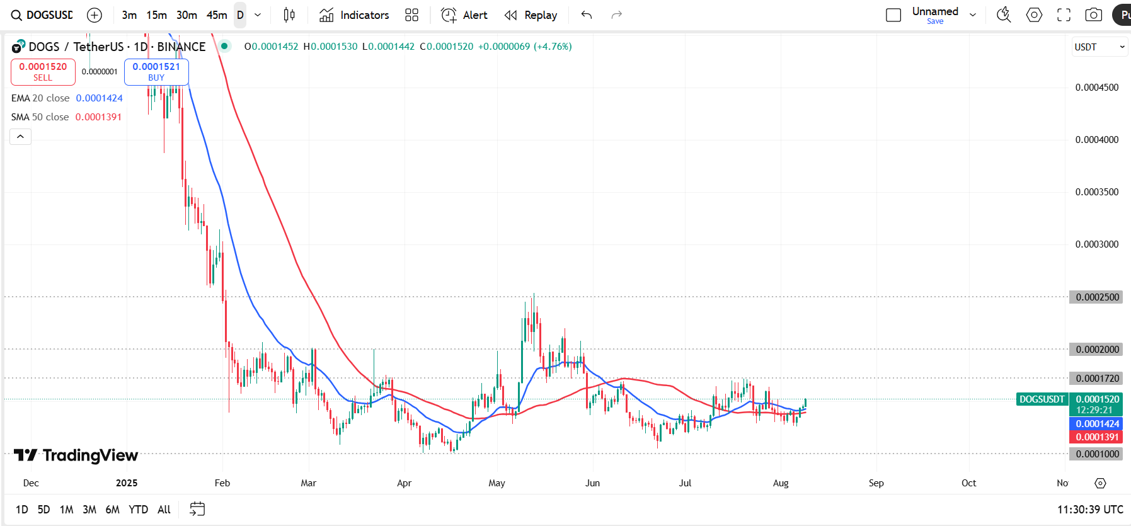This screenshot has width=1131, height=526.
Task: Open the go-to-date calendar icon
Action: tap(197, 509)
